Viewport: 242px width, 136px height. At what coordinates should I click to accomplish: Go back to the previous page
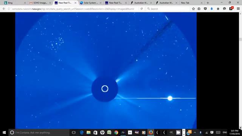[x=4, y=9]
